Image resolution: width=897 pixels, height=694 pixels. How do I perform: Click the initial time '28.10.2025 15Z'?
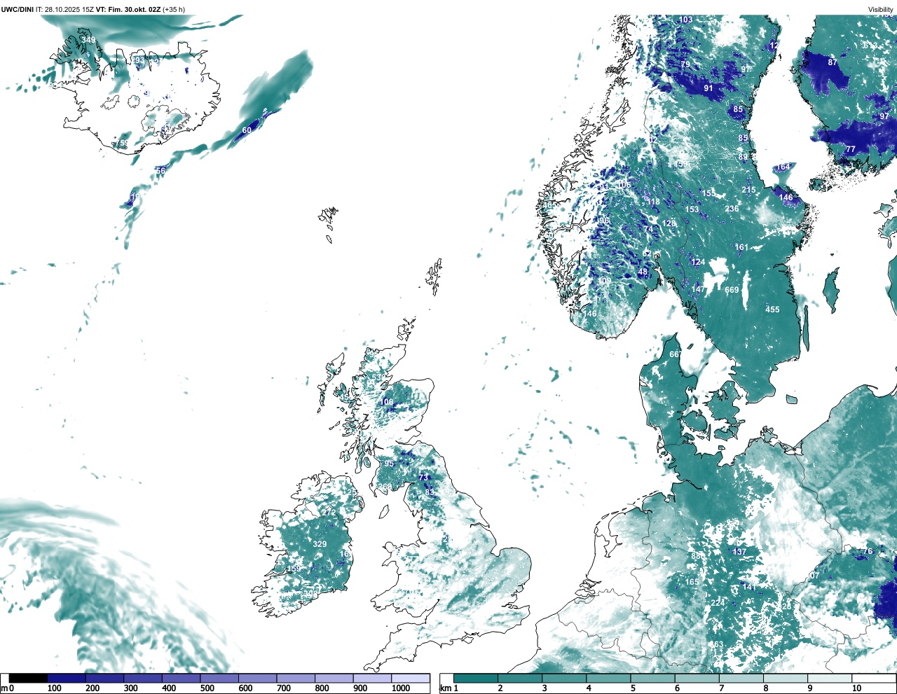pos(69,10)
